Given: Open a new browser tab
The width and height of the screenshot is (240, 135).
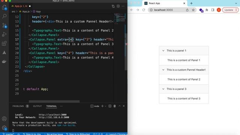Looking at the screenshot, I should point(191,3).
